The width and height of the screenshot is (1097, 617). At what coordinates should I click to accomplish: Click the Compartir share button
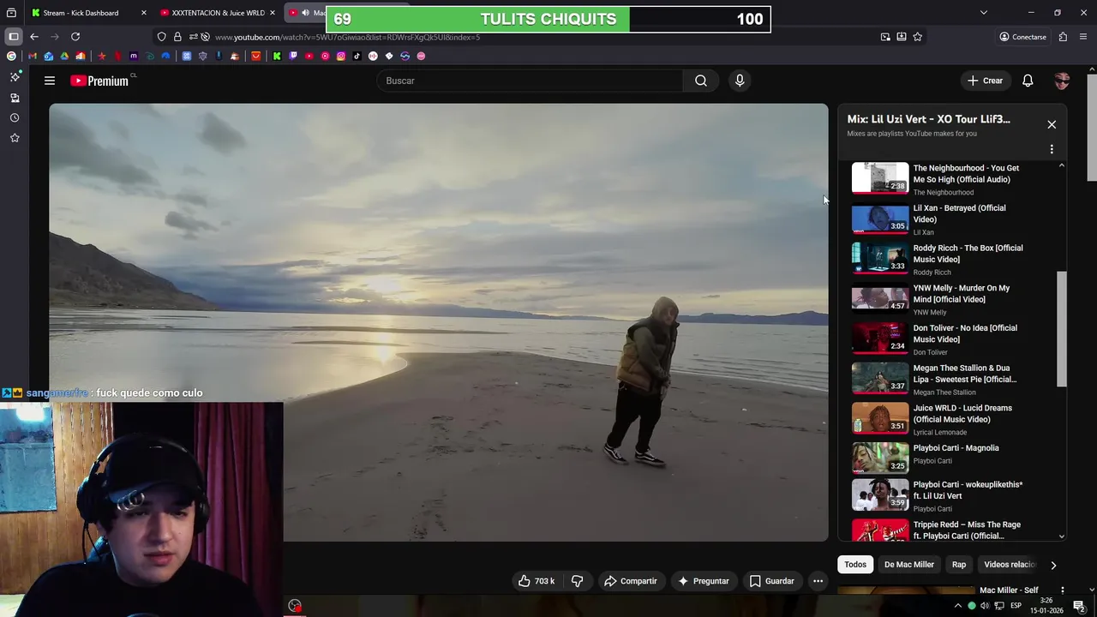tap(630, 581)
